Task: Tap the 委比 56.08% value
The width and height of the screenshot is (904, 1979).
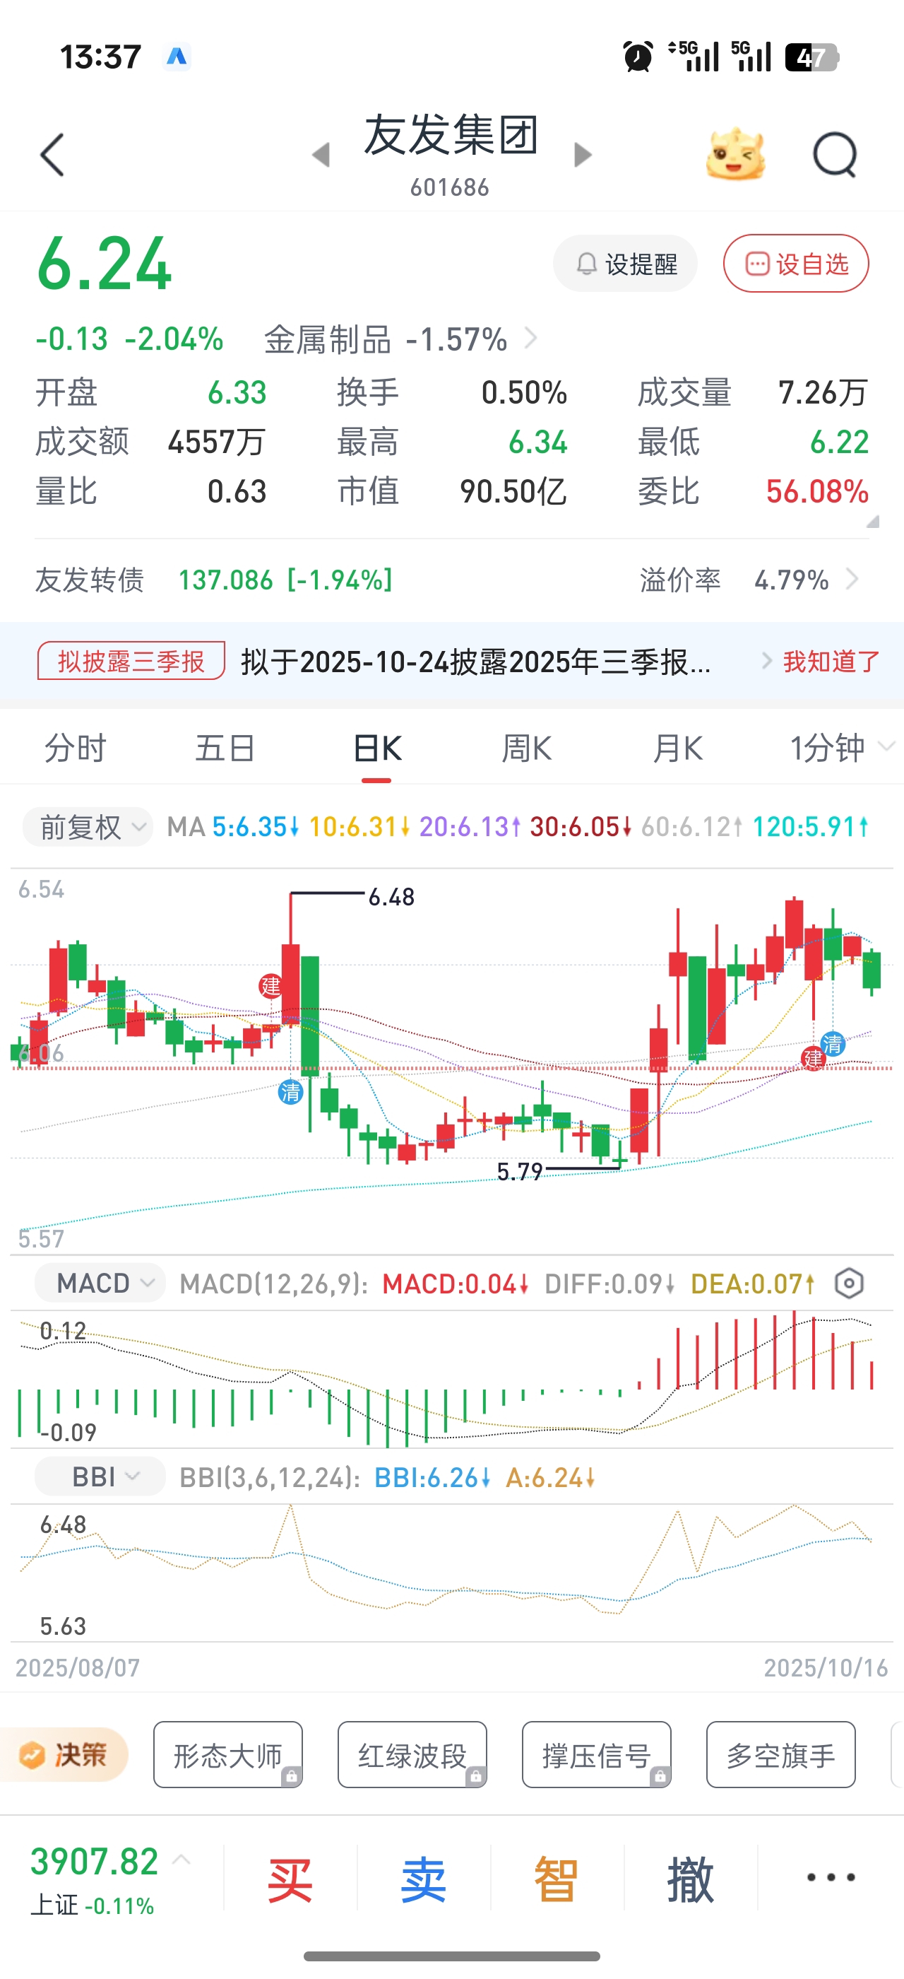Action: [816, 491]
